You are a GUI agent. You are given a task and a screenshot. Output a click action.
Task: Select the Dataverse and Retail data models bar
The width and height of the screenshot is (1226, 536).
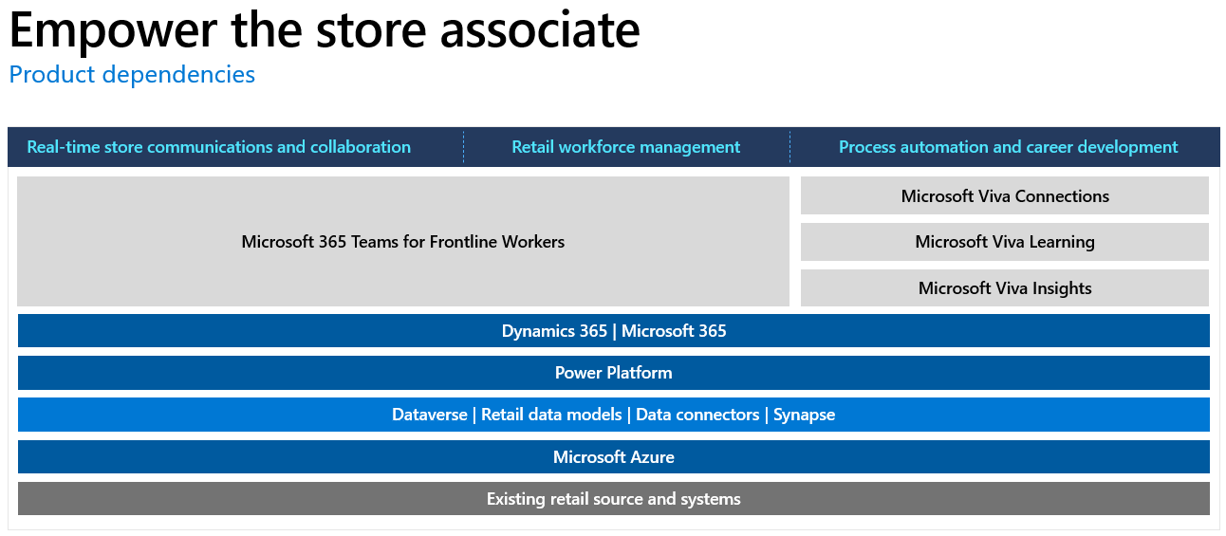coord(614,415)
